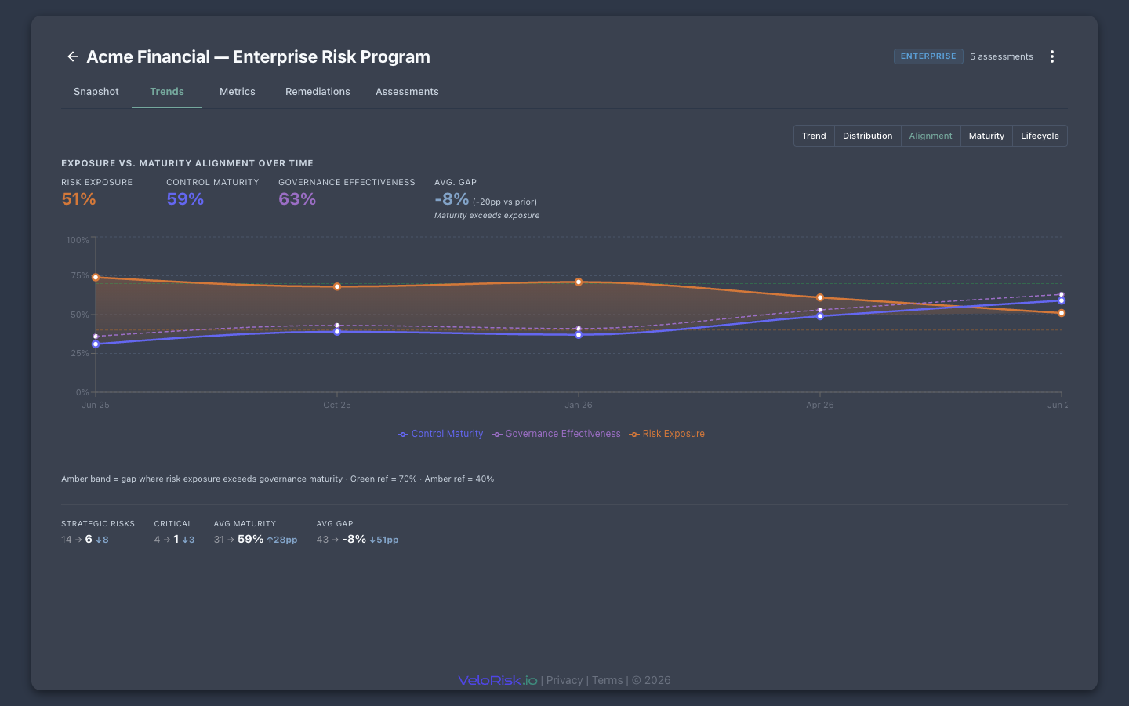
Task: Open the VeloRisk.io footer link
Action: 498,680
